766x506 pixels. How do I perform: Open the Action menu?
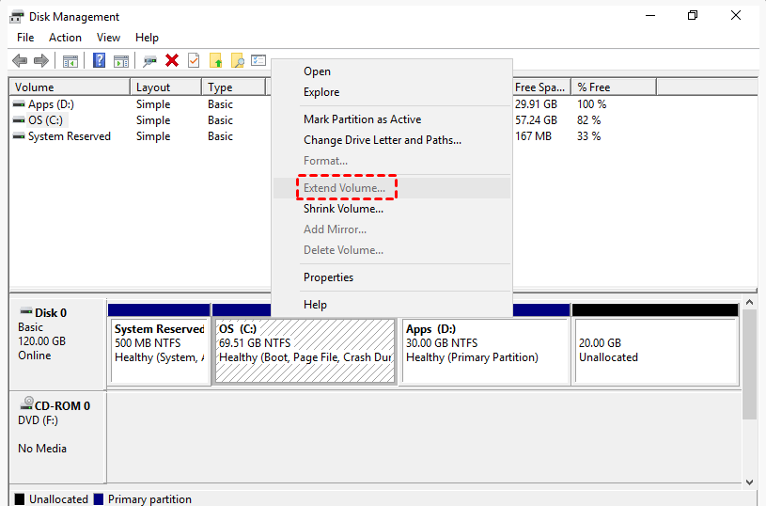[65, 38]
